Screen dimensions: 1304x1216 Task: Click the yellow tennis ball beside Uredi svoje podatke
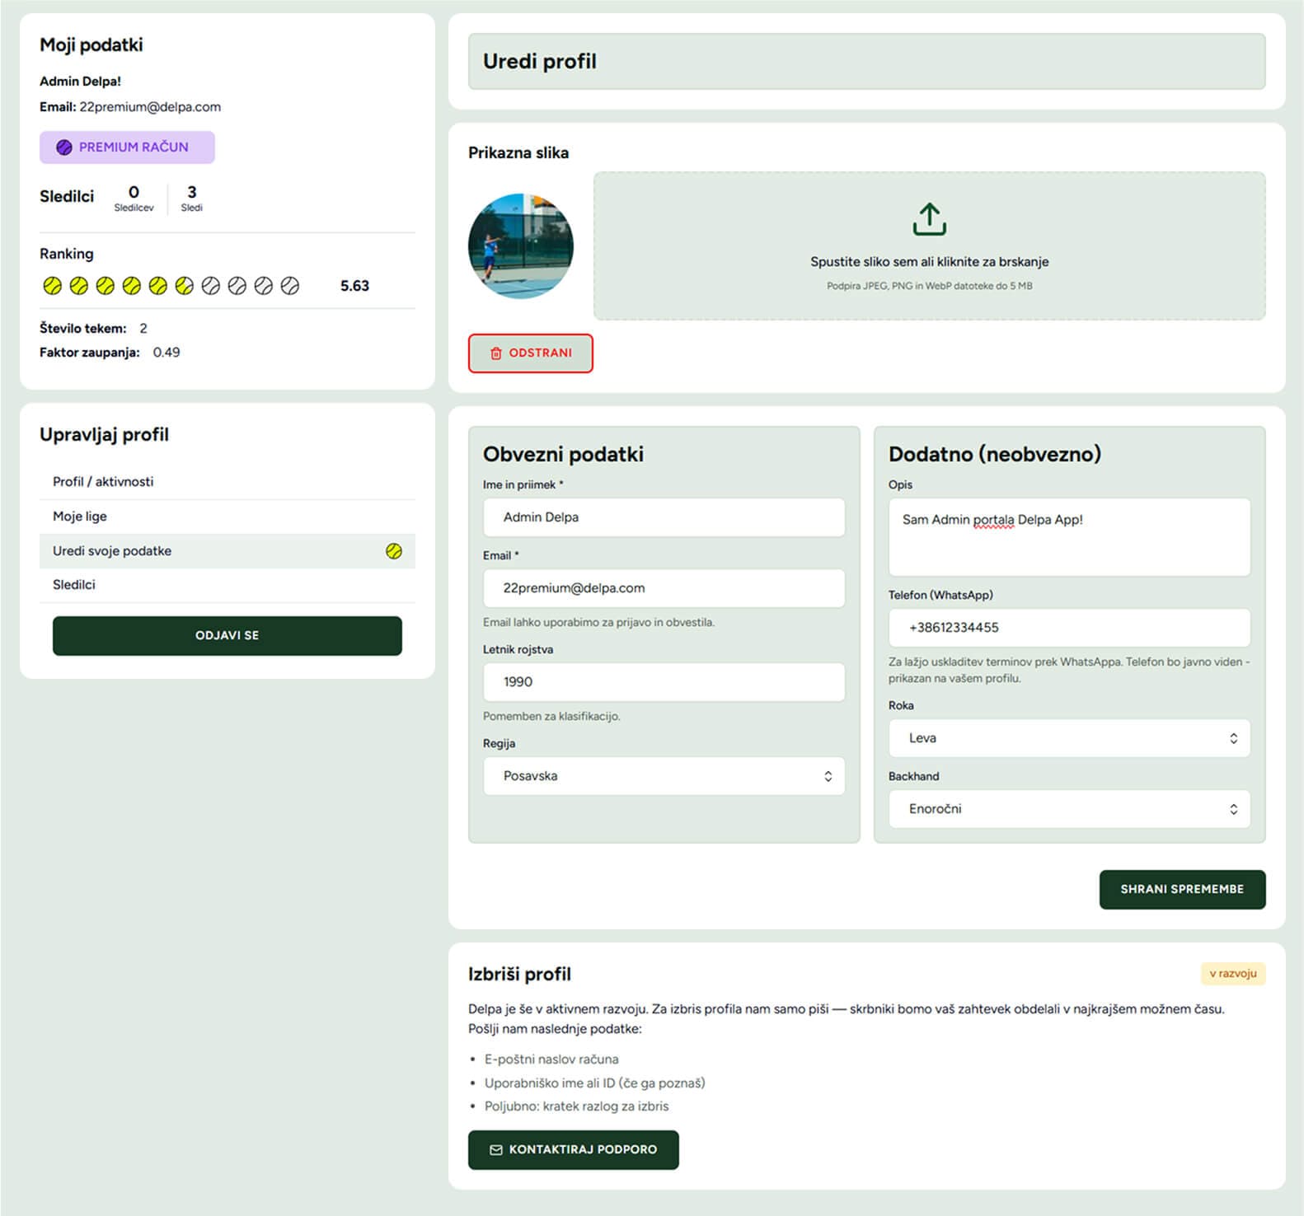click(394, 551)
